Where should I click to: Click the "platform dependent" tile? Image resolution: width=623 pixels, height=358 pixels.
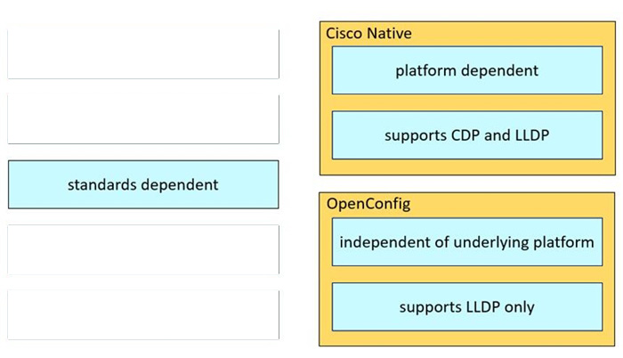[466, 70]
